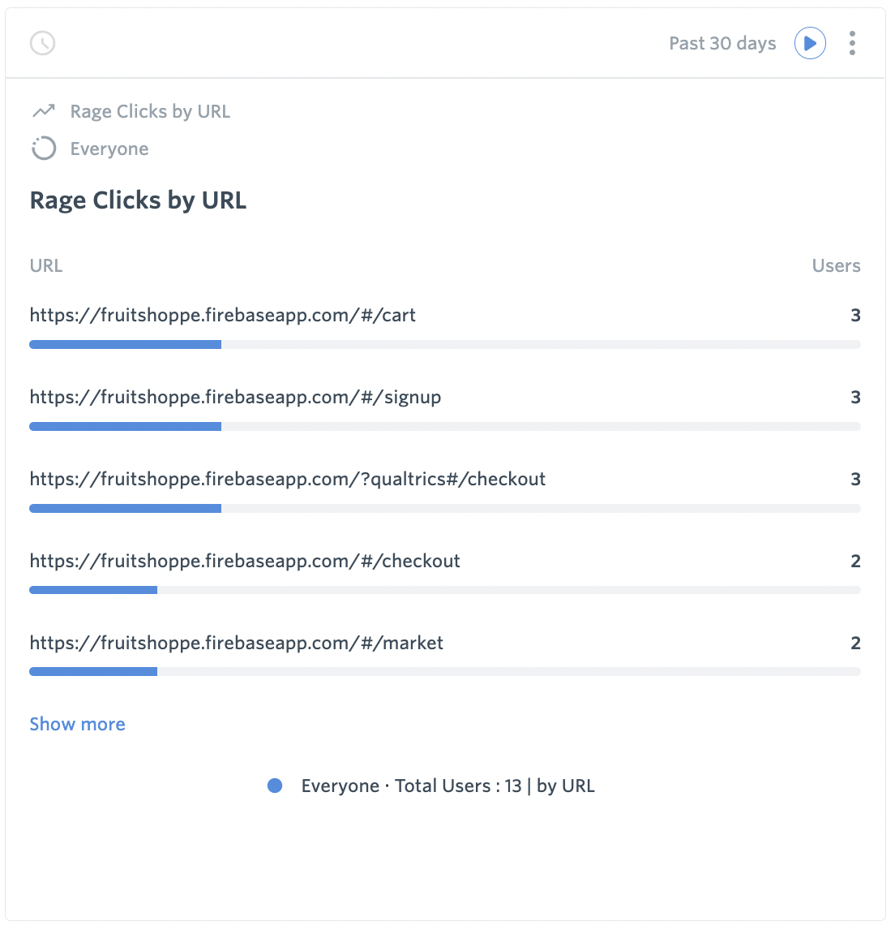
Task: Click the Total Users 13 legend text
Action: (x=447, y=785)
